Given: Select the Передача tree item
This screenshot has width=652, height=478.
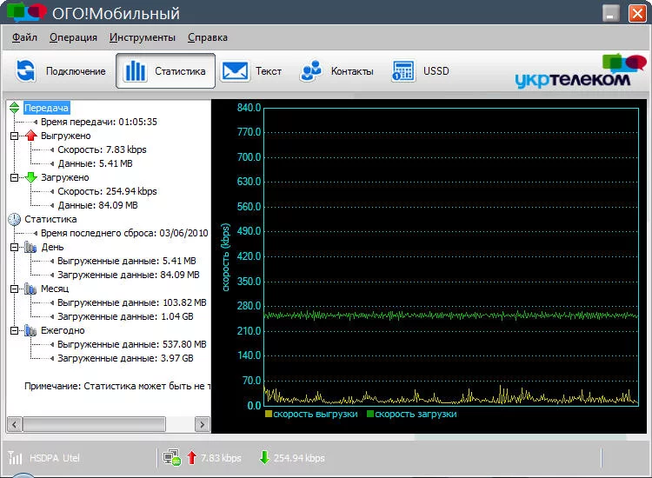Looking at the screenshot, I should (46, 108).
